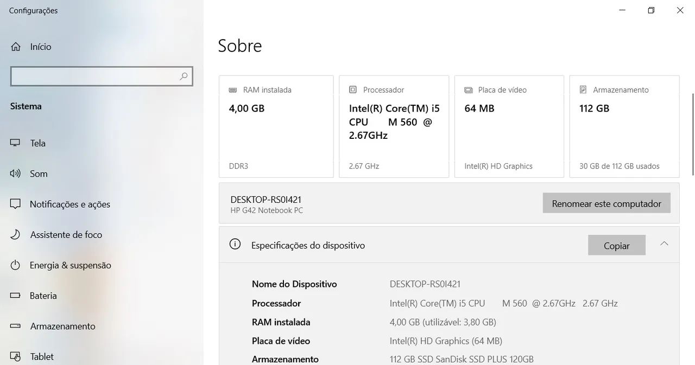Image resolution: width=695 pixels, height=365 pixels.
Task: Click the Início home icon
Action: 16,47
